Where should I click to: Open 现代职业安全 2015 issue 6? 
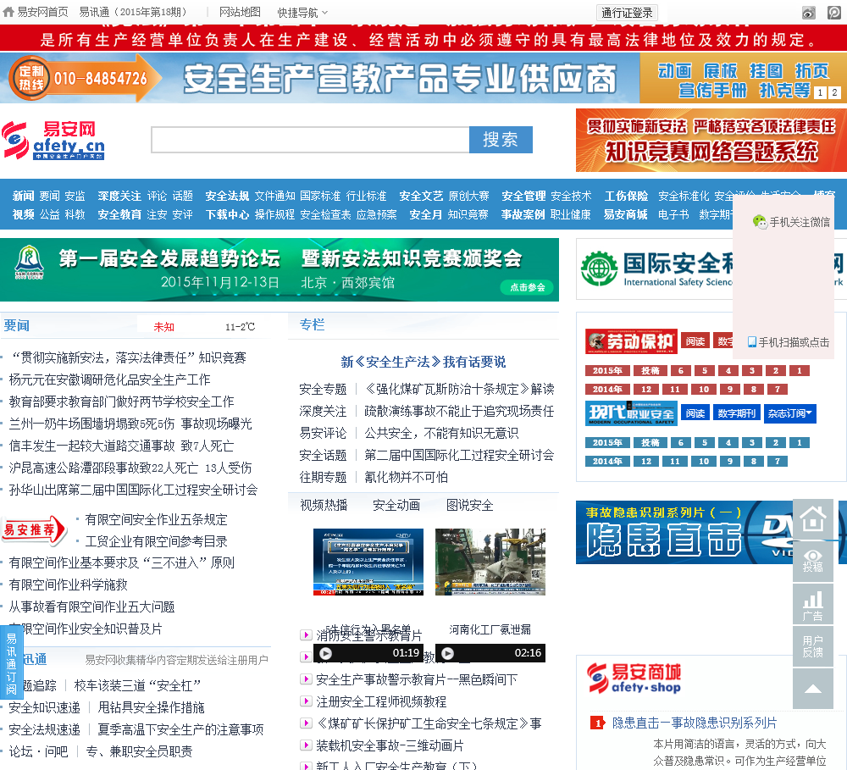(681, 442)
